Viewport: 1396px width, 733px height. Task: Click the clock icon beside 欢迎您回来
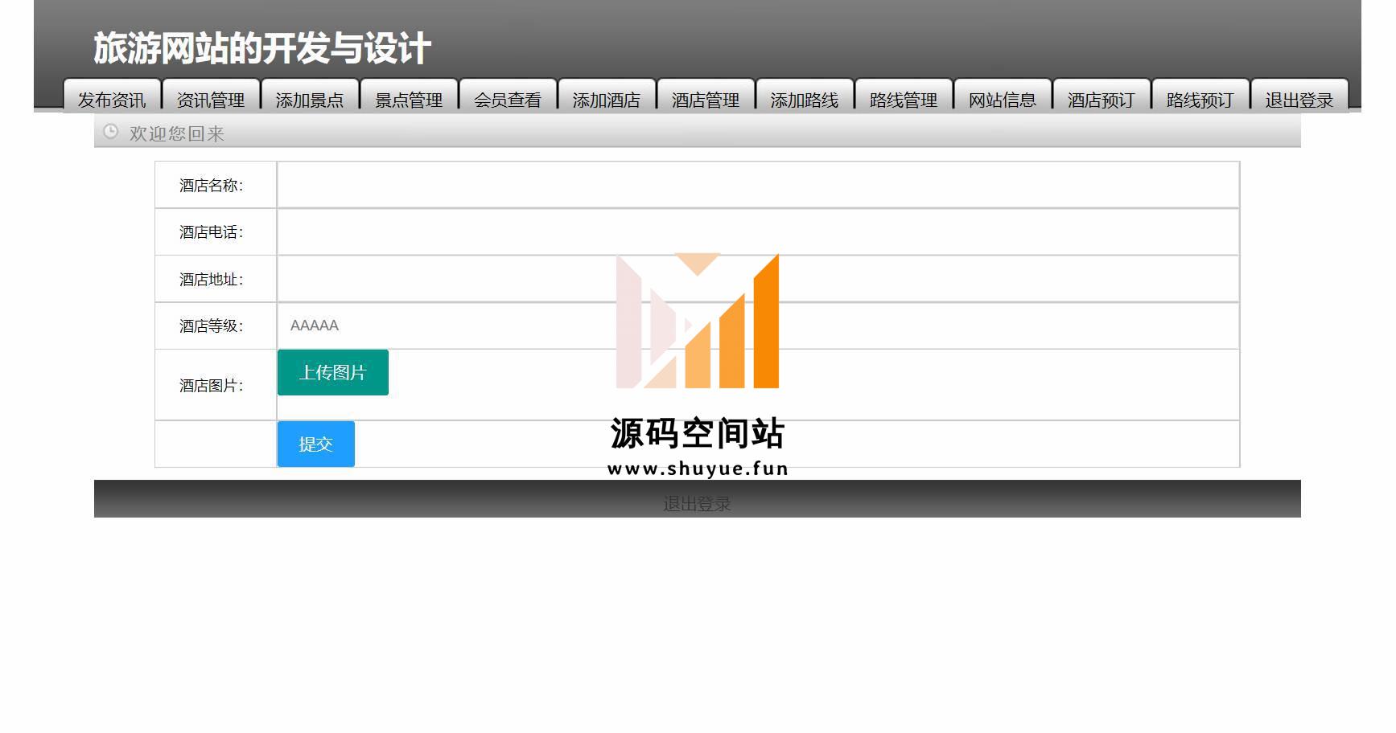pos(111,132)
